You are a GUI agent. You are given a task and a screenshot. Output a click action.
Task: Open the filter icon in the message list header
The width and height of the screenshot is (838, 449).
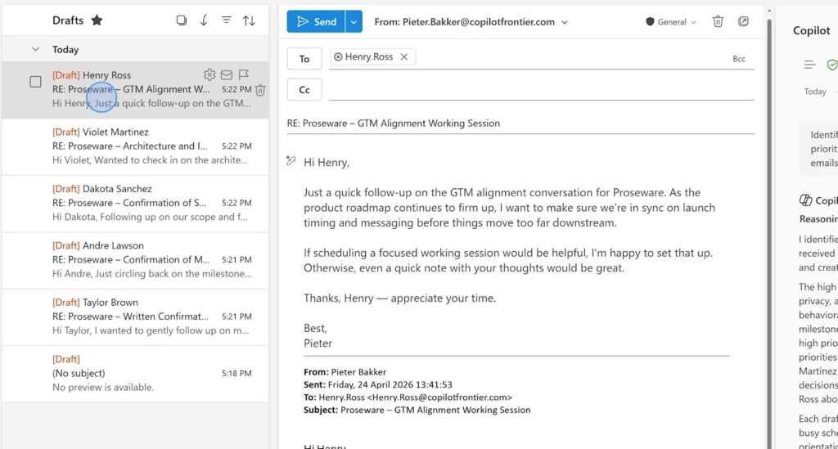click(x=227, y=20)
